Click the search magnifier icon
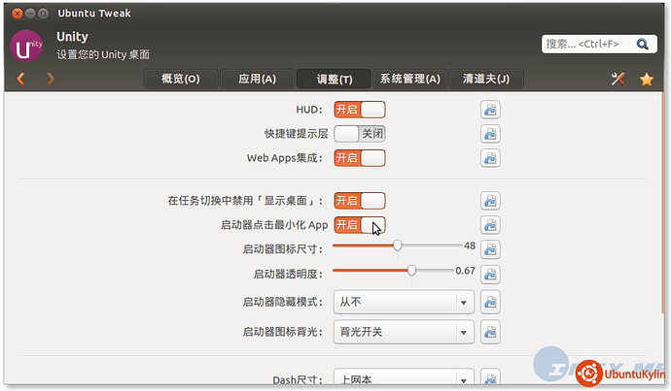The image size is (671, 391). [x=642, y=44]
